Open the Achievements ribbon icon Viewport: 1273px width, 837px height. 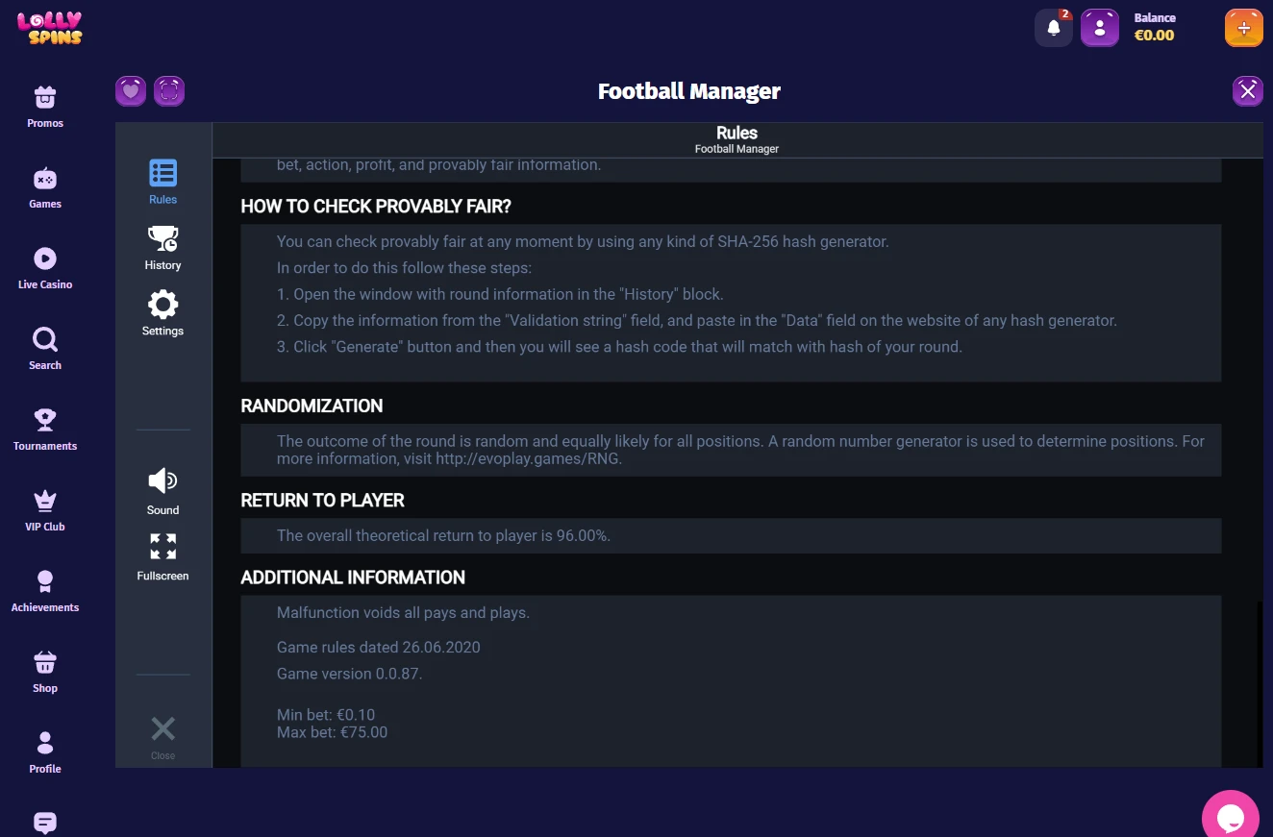pos(45,591)
